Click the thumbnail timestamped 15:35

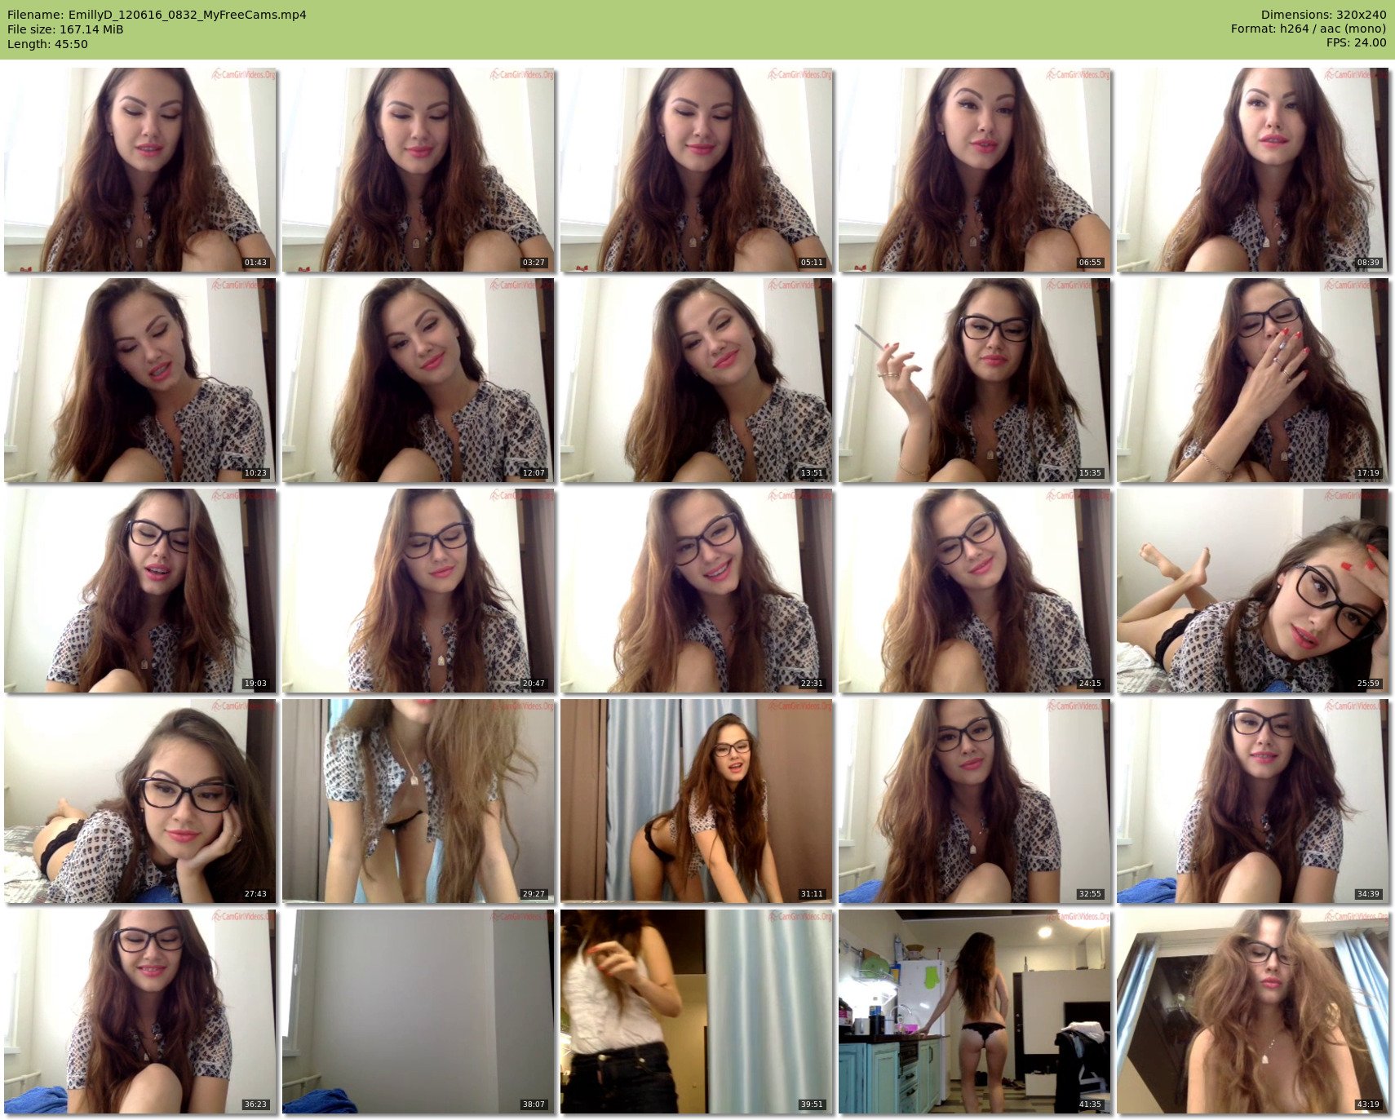[x=974, y=379]
